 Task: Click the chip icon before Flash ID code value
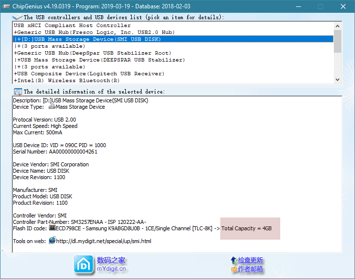[x=52, y=228]
